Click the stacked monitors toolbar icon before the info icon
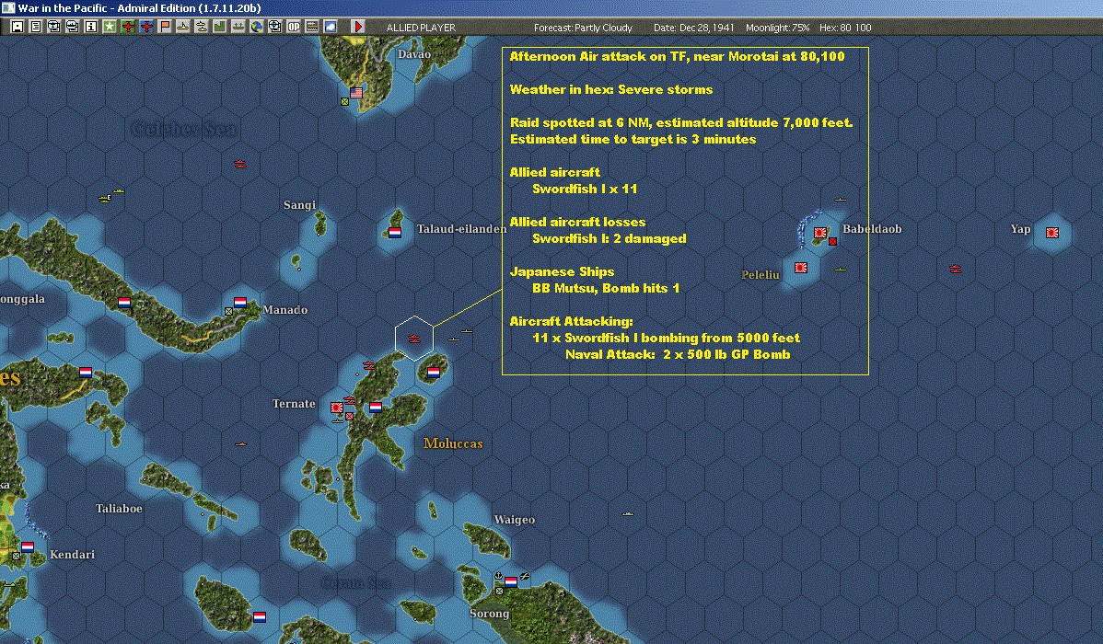 73,27
